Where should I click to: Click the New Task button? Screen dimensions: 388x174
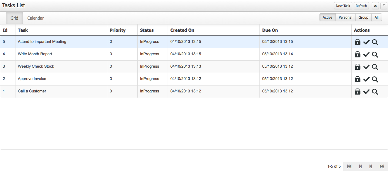point(343,6)
